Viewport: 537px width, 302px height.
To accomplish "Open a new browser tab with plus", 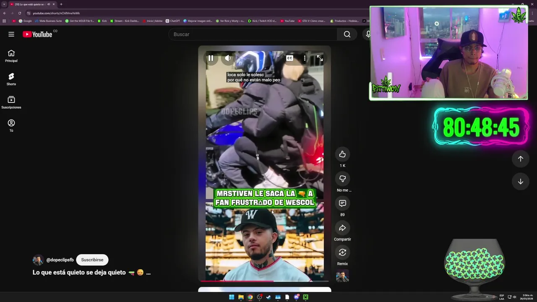I will pyautogui.click(x=61, y=4).
